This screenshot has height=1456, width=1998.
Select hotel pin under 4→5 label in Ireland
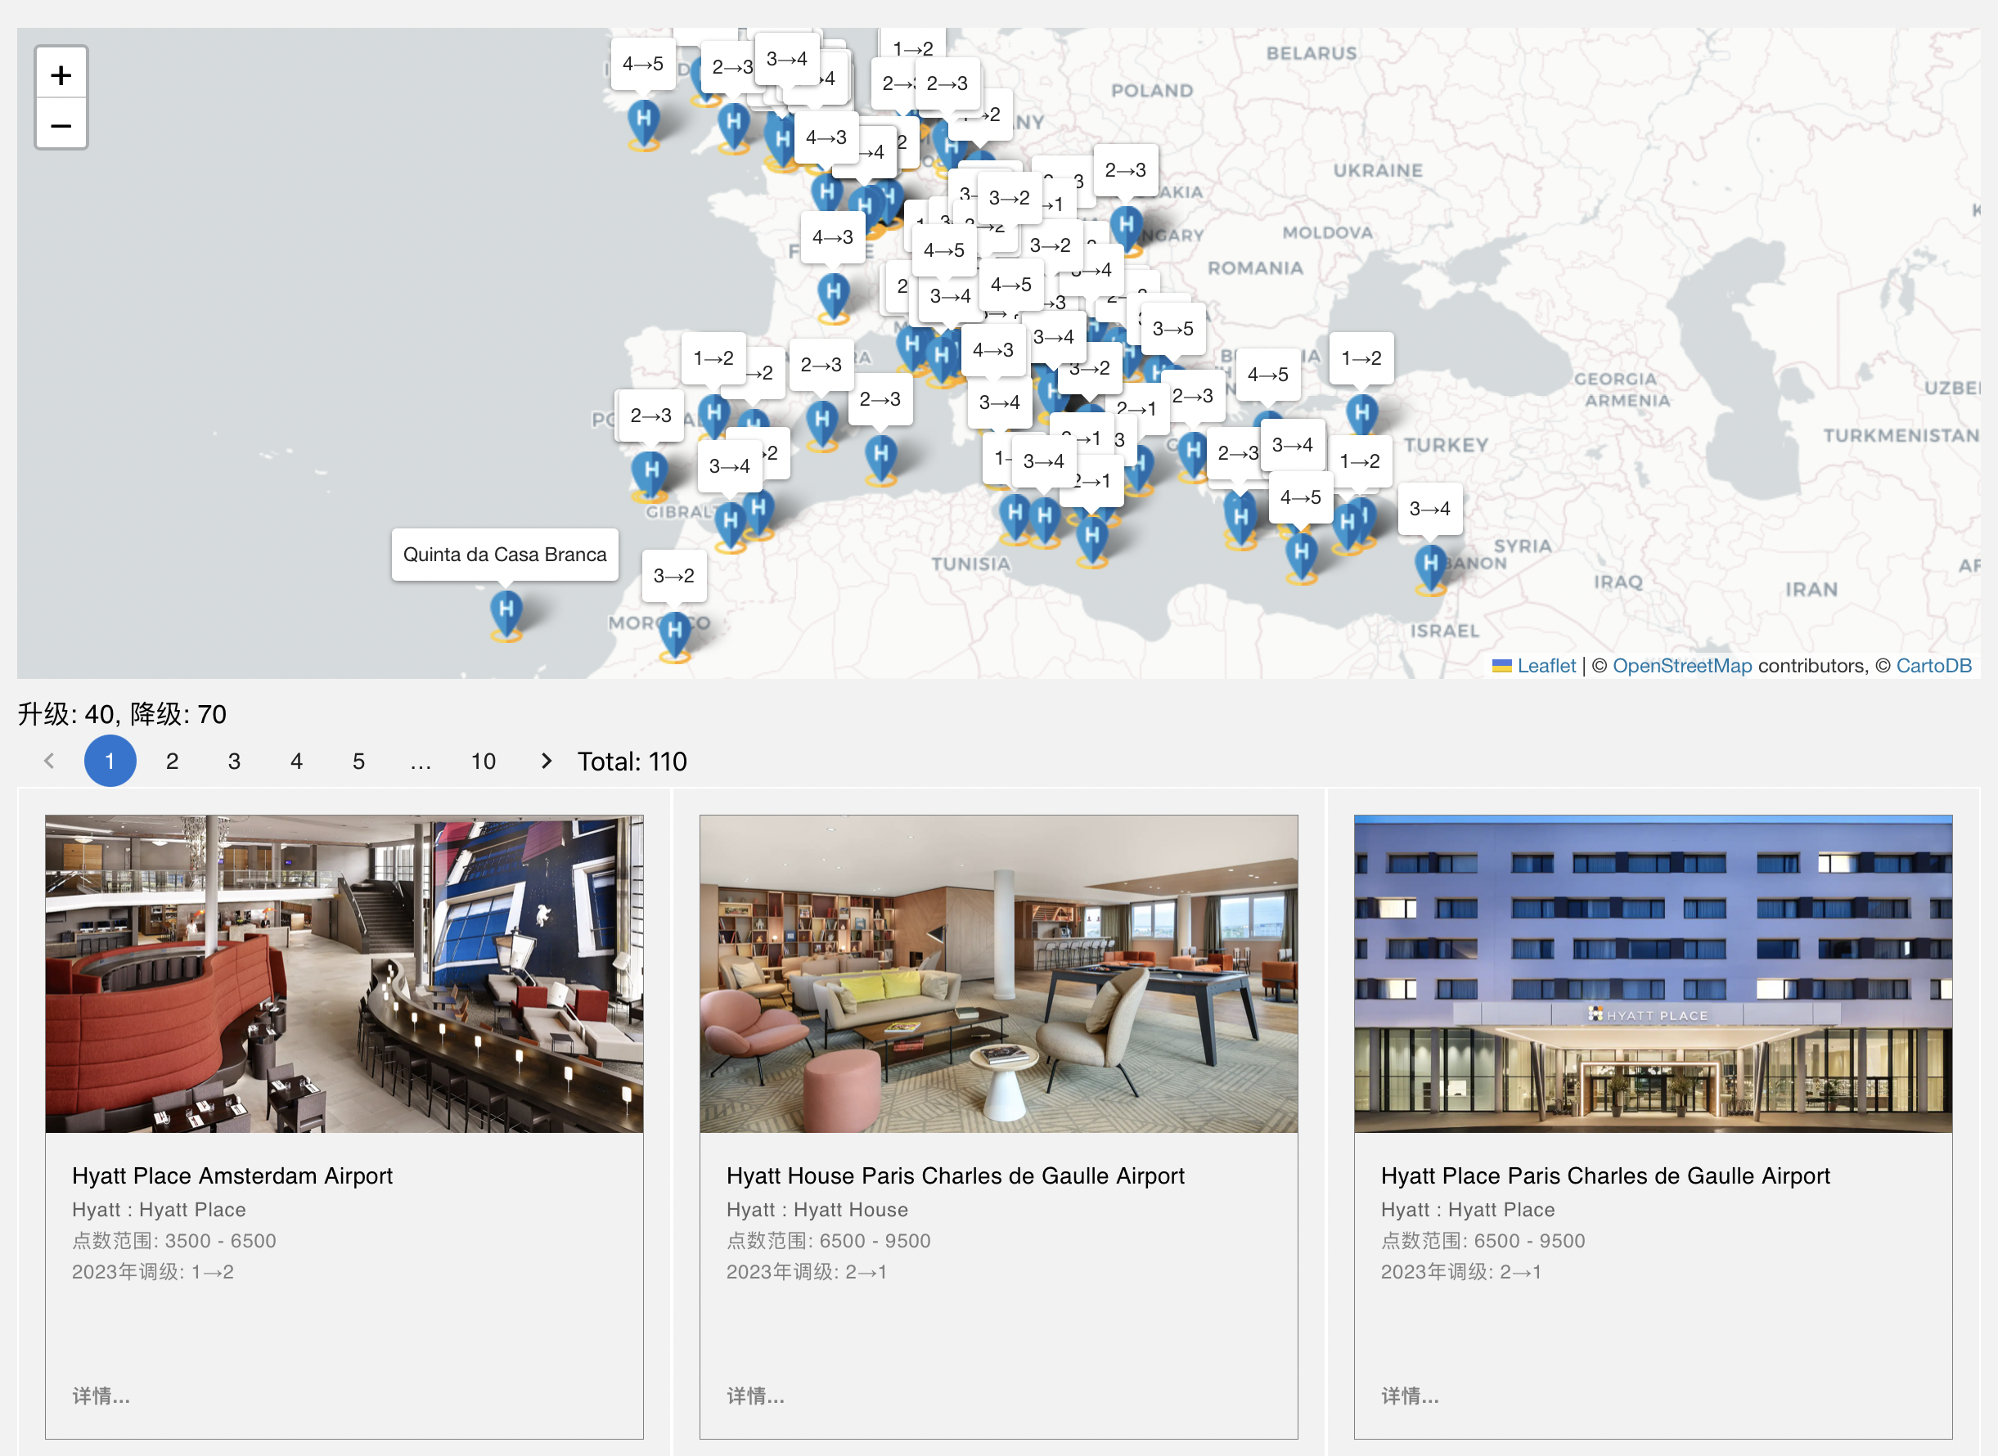pos(643,123)
